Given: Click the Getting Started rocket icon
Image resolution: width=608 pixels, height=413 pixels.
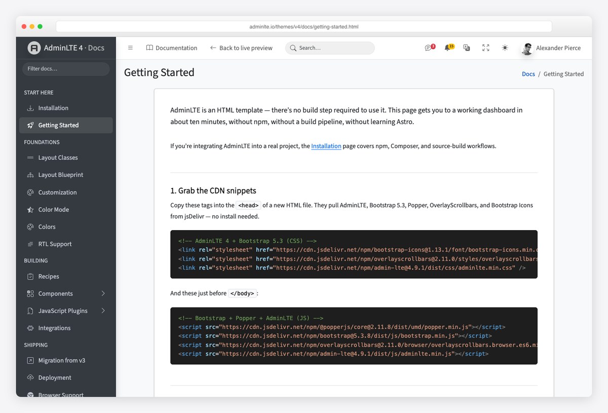Looking at the screenshot, I should coord(30,125).
